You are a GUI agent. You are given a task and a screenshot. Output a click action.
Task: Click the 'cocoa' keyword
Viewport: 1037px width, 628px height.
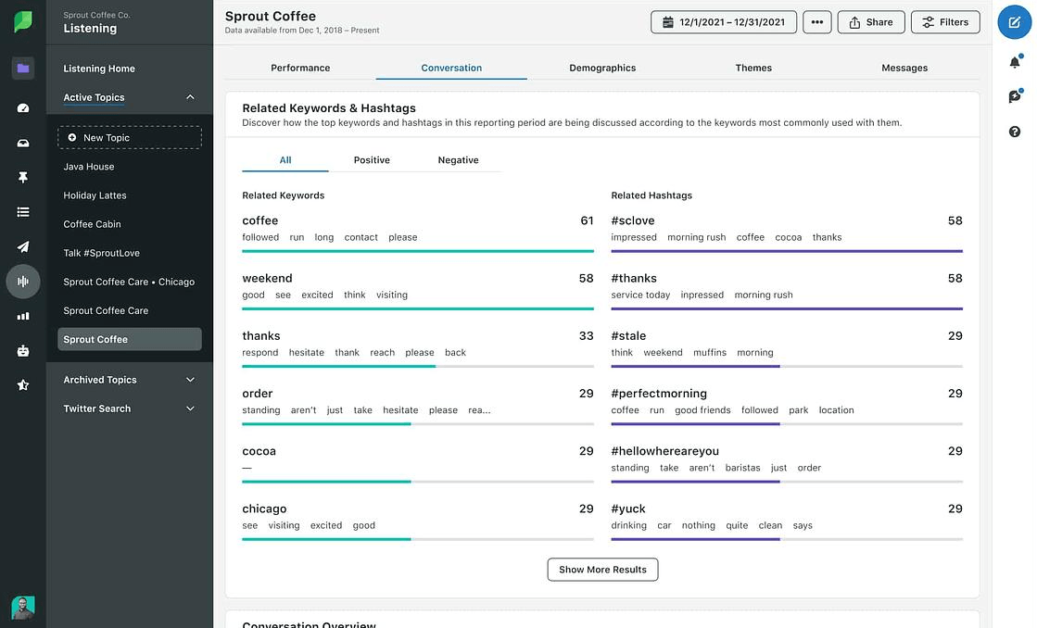[x=259, y=451]
